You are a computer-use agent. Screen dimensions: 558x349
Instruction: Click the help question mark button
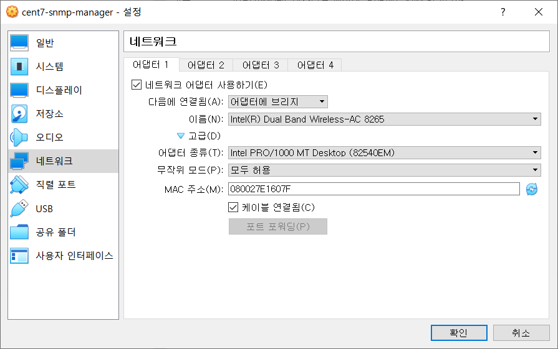[503, 12]
